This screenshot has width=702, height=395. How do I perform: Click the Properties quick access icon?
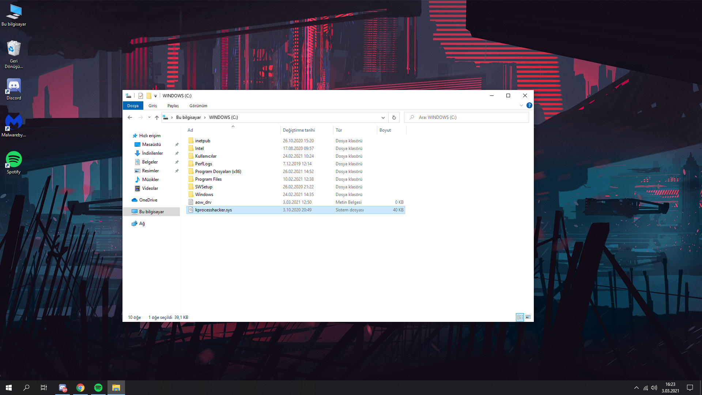click(x=141, y=96)
